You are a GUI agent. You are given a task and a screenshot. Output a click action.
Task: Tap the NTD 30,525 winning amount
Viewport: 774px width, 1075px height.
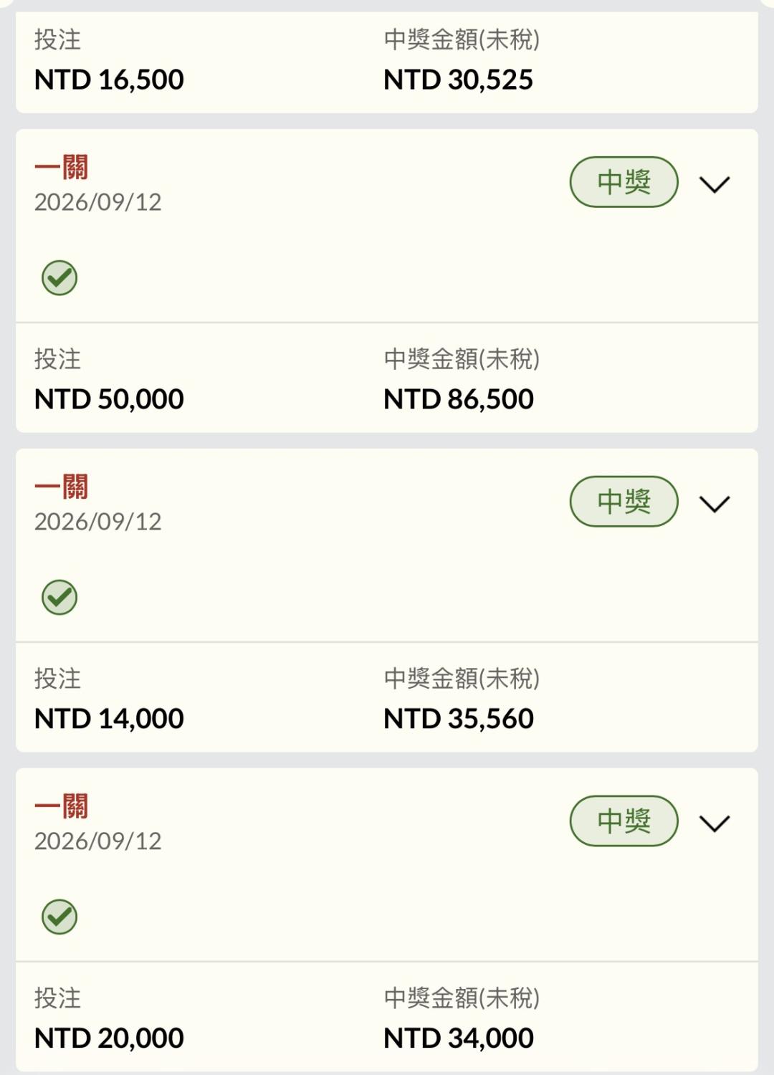click(459, 80)
